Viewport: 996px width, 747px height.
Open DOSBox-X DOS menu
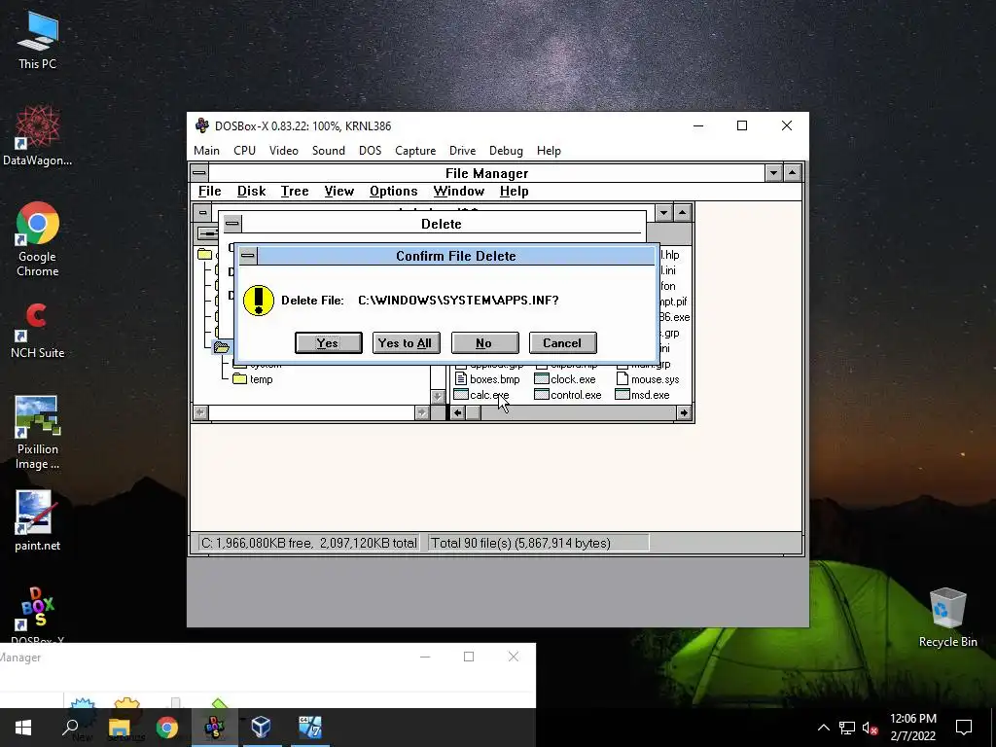[370, 151]
